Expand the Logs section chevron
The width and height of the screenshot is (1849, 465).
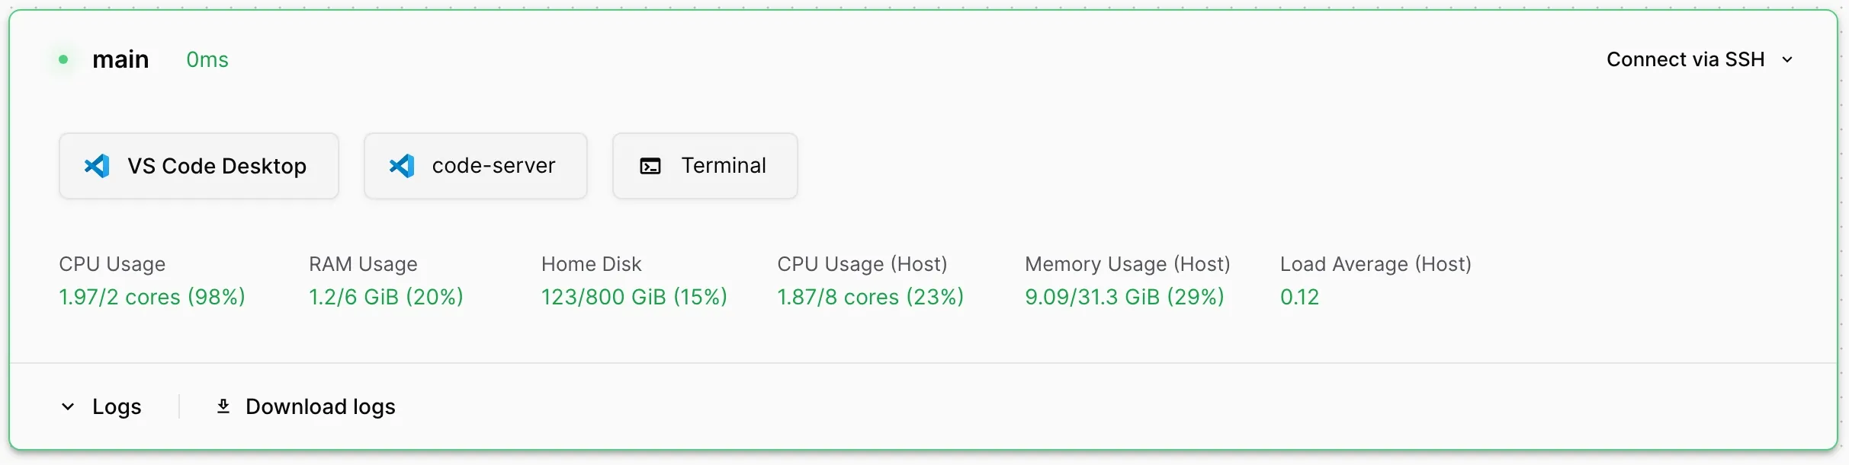(68, 406)
